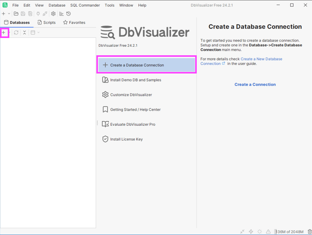
Task: Switch to the Favorites tab
Action: click(74, 23)
